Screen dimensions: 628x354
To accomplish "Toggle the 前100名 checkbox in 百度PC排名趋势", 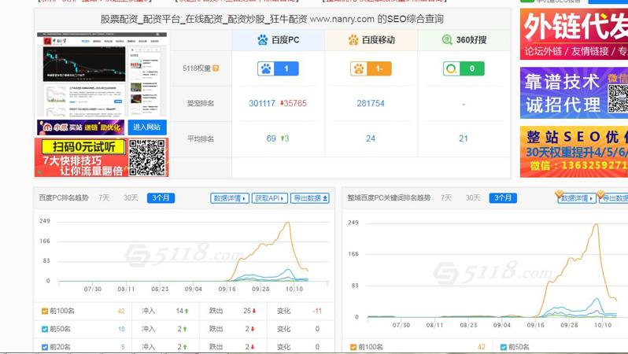I will tap(45, 312).
